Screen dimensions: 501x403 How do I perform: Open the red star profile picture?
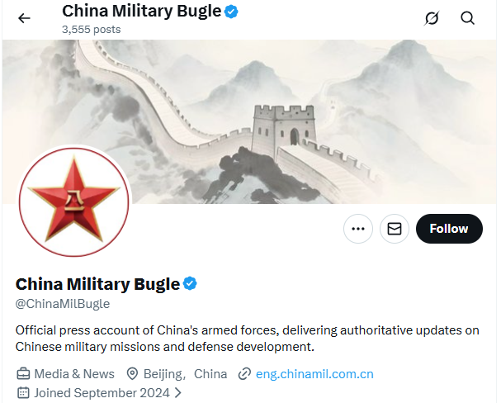click(x=74, y=202)
